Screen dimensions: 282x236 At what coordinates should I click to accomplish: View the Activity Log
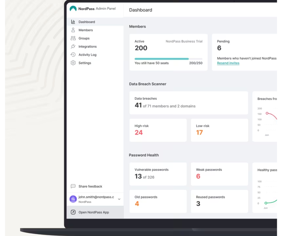95,55
